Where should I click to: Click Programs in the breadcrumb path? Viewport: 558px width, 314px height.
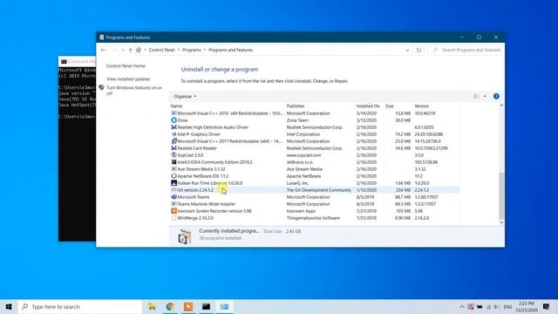click(x=192, y=51)
